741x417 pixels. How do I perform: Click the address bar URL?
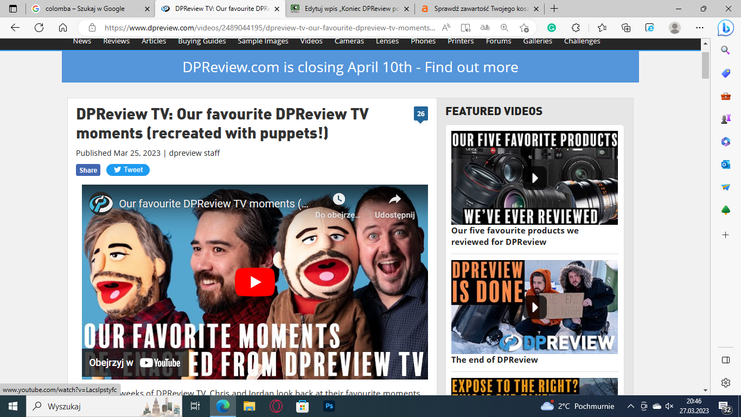(270, 28)
